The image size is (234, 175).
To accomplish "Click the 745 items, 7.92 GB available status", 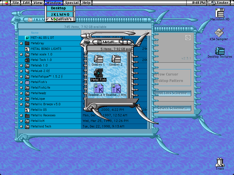I will click(85, 27).
